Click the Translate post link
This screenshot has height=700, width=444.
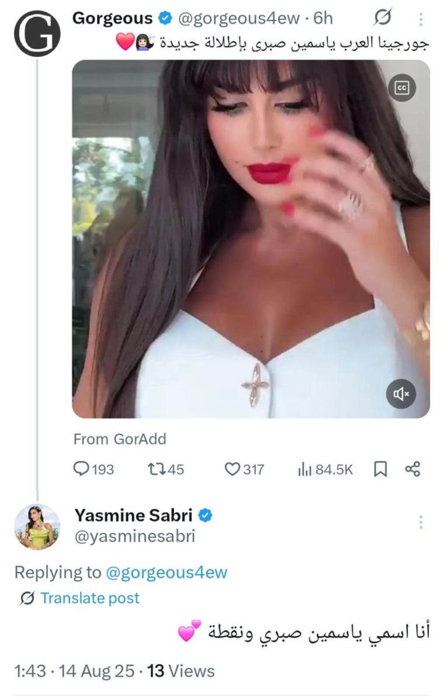tap(90, 598)
